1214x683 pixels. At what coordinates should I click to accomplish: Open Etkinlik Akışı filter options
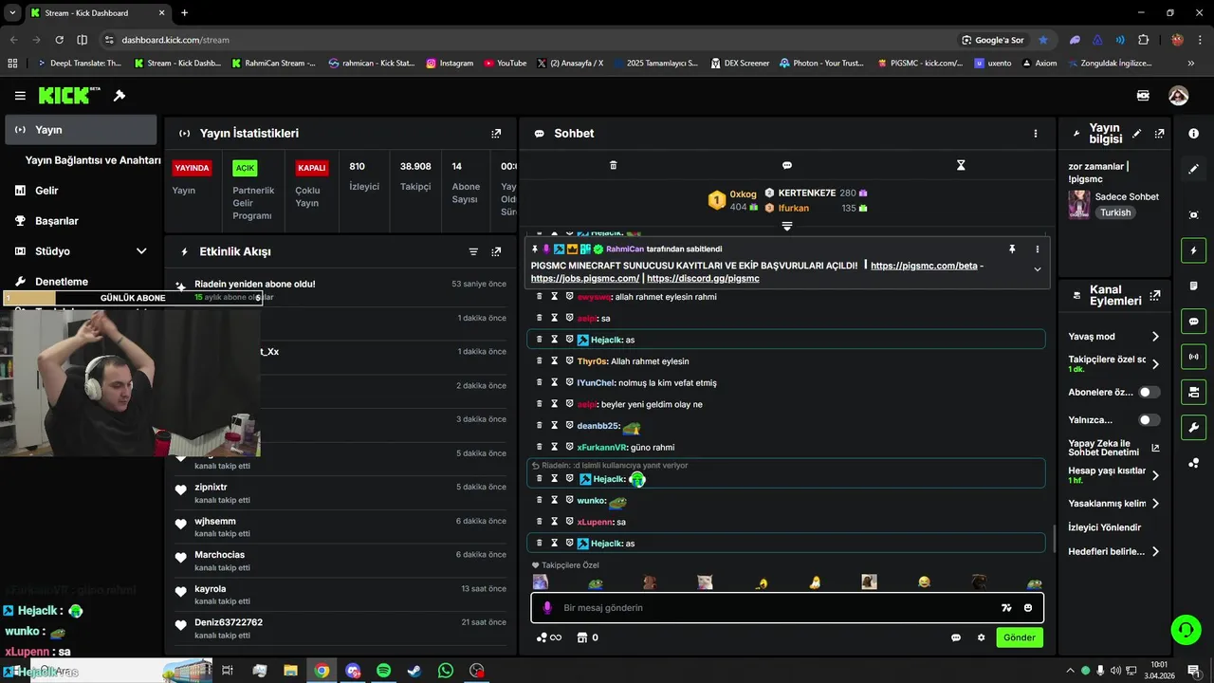(473, 251)
